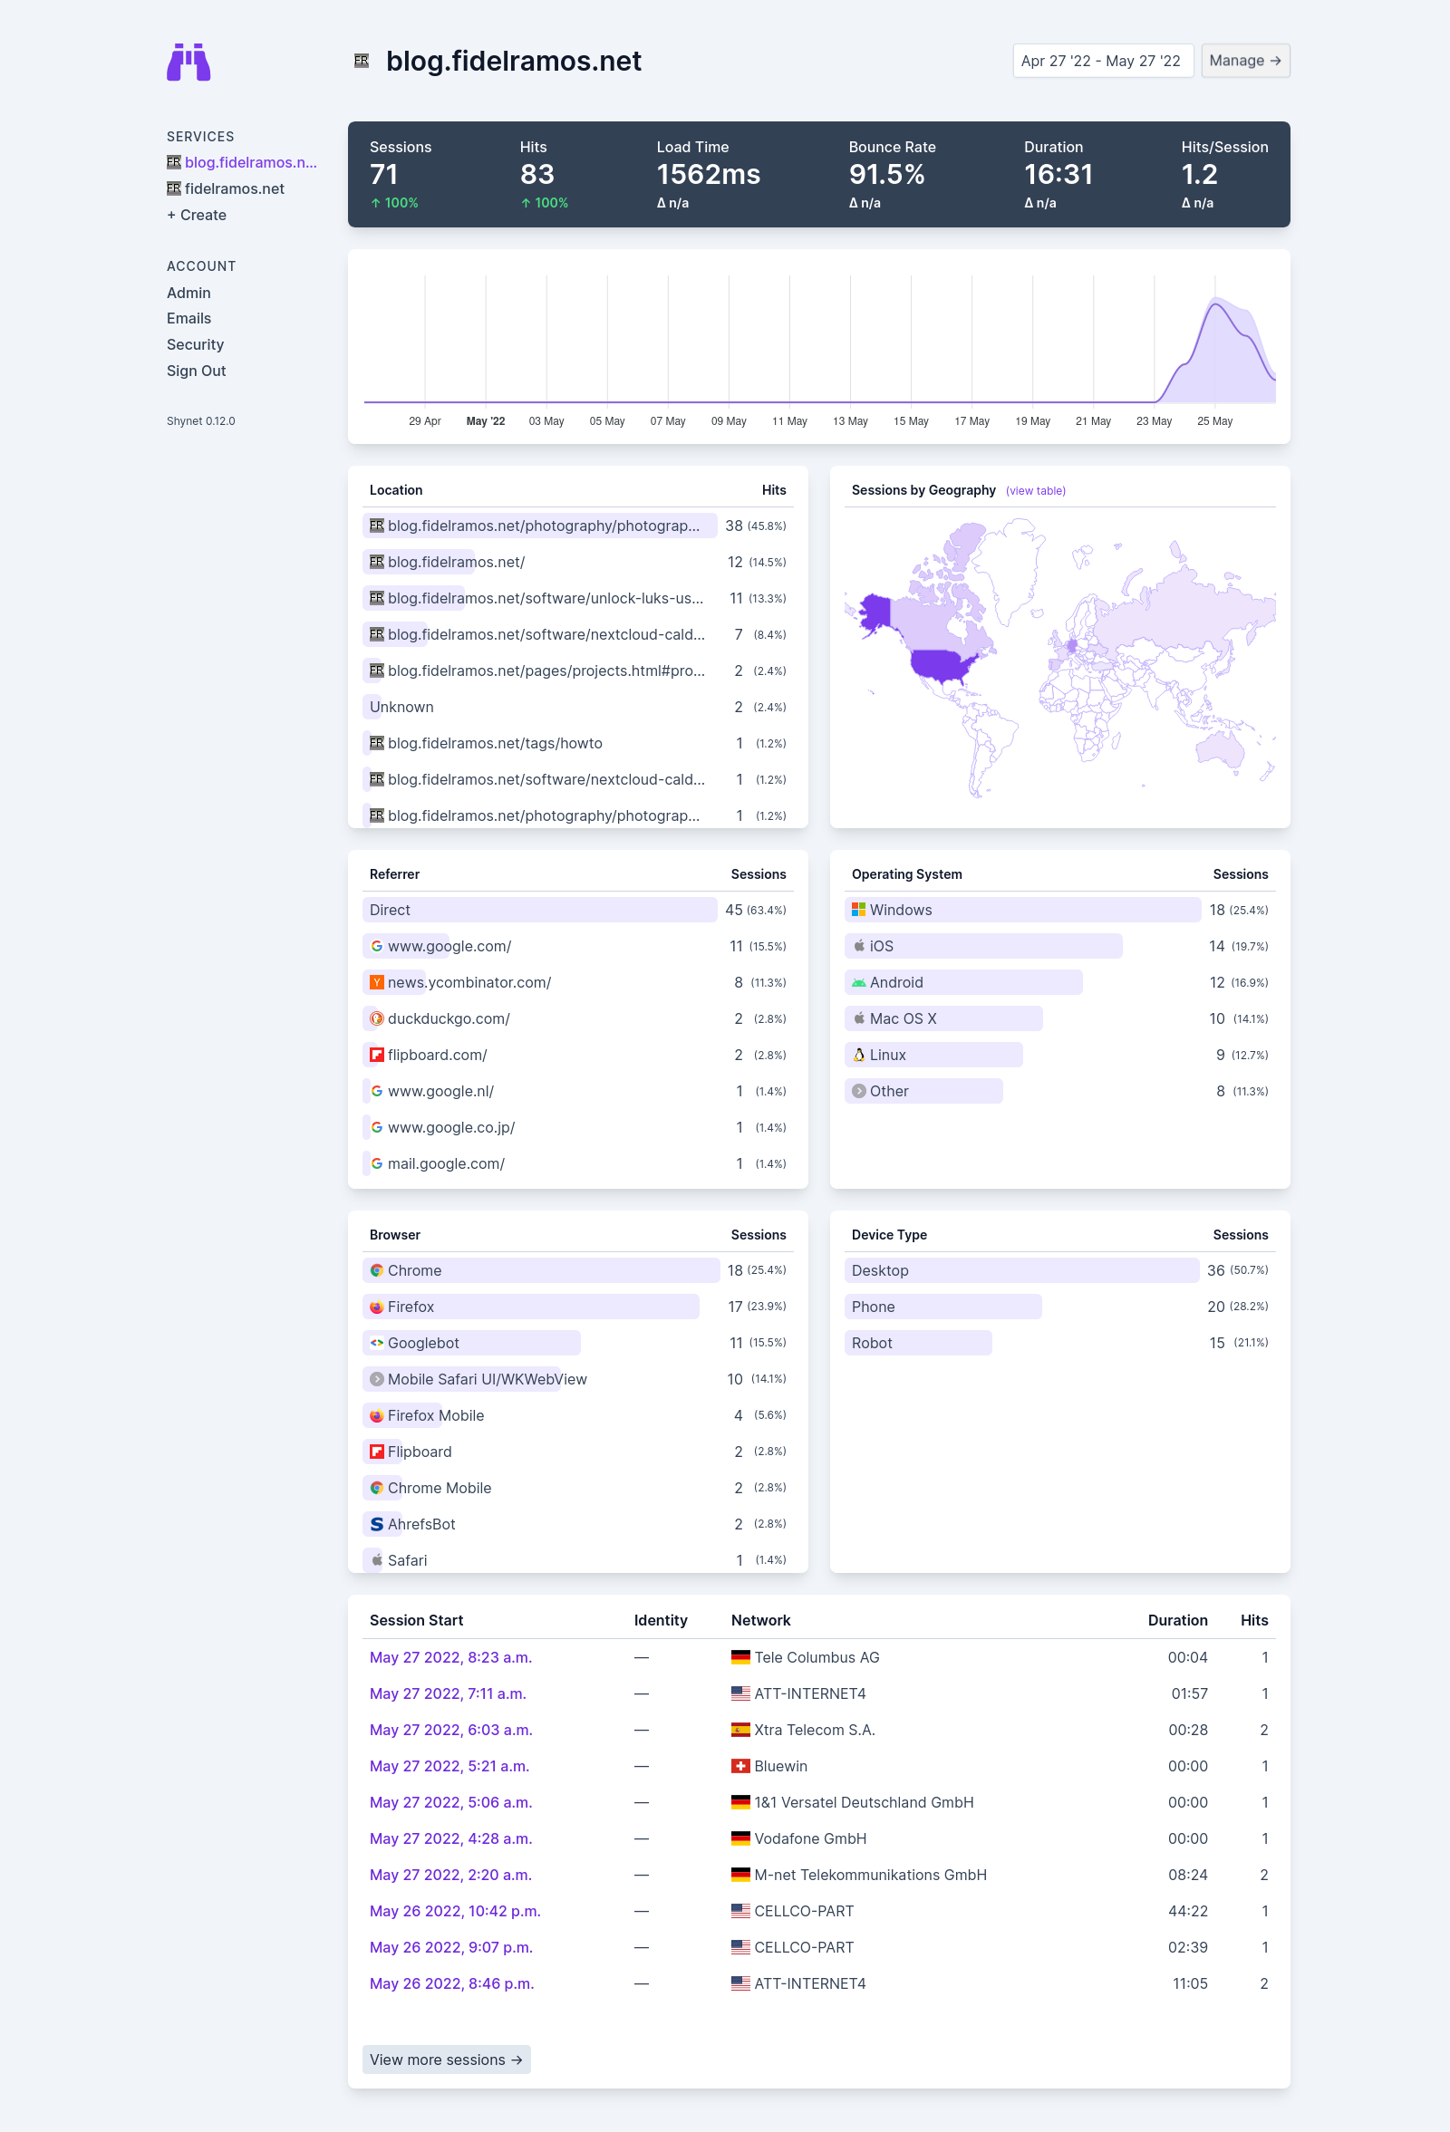Select the Windows icon in Operating System panel
Viewport: 1450px width, 2132px height.
(x=859, y=909)
